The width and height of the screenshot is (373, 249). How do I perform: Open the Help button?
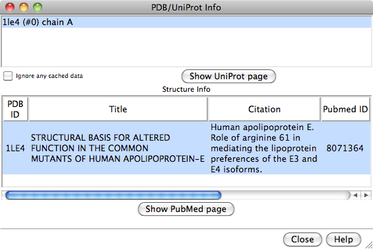point(343,239)
